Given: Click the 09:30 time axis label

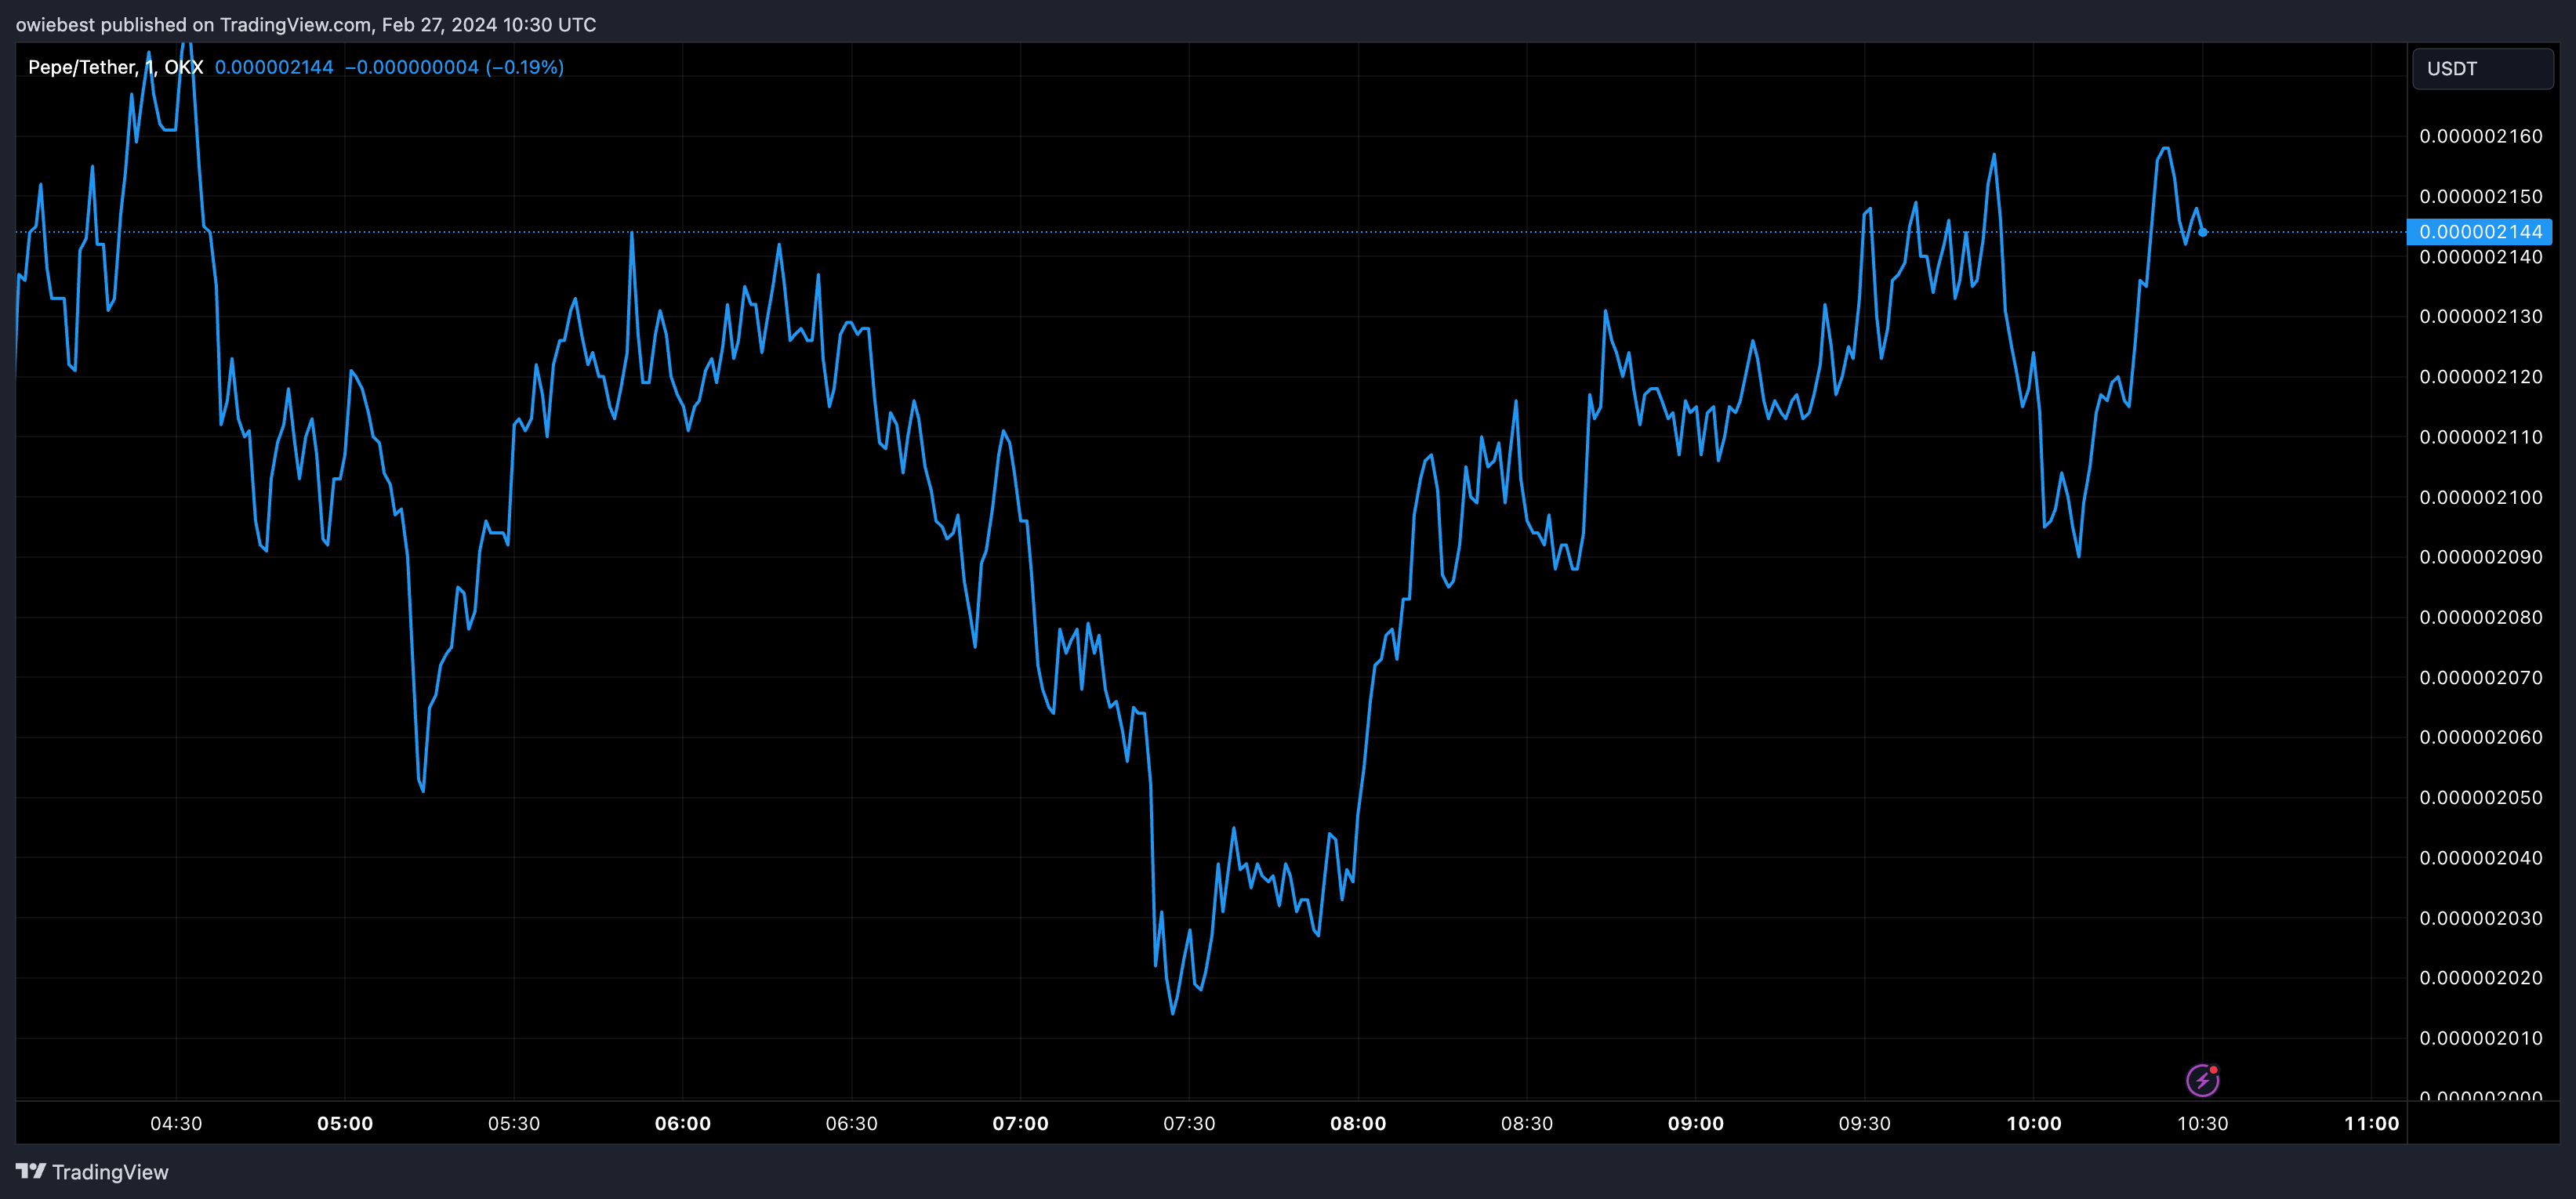Looking at the screenshot, I should click(x=1864, y=1123).
